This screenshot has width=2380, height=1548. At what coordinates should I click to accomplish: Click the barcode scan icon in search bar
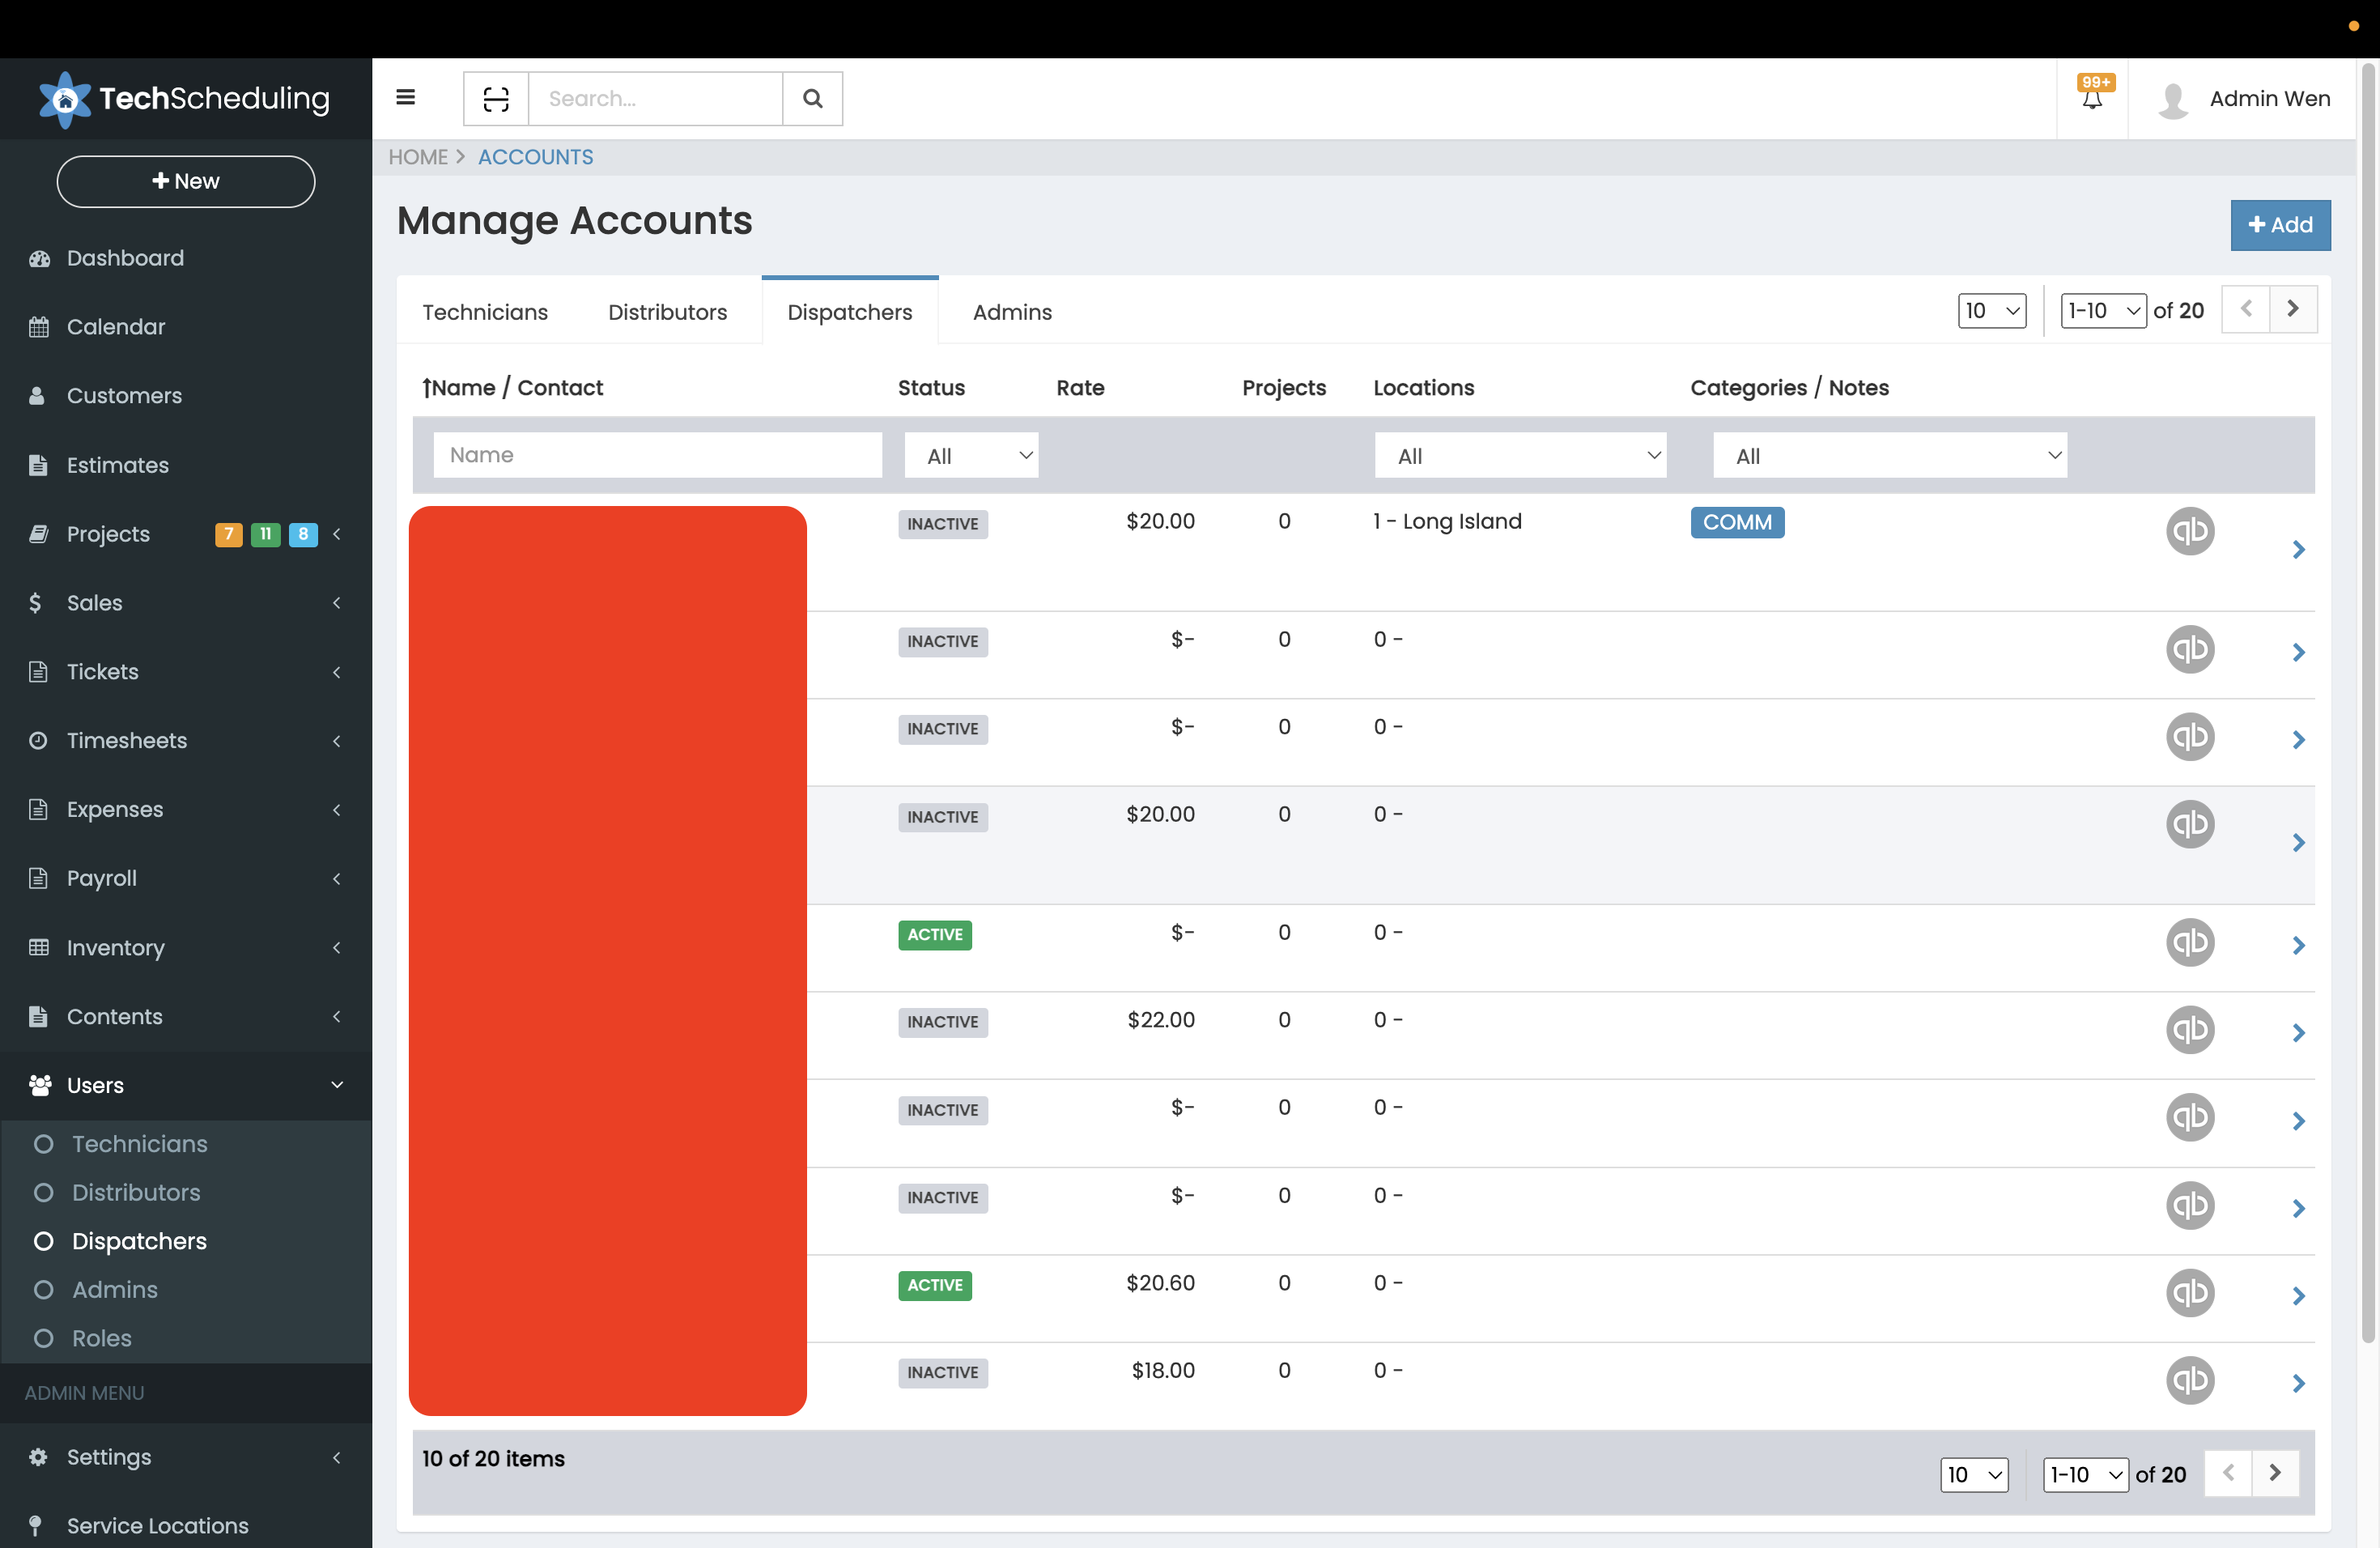pos(495,98)
